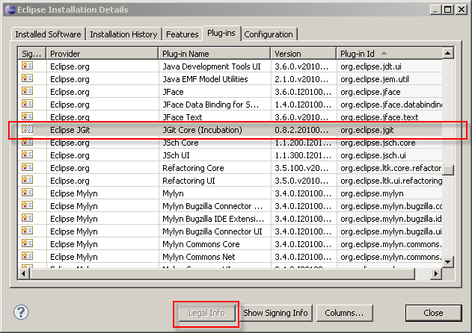This screenshot has width=472, height=333.
Task: Select Refactoring UI plug-in name
Action: (x=189, y=181)
